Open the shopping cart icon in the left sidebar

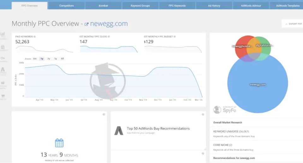pos(3,96)
